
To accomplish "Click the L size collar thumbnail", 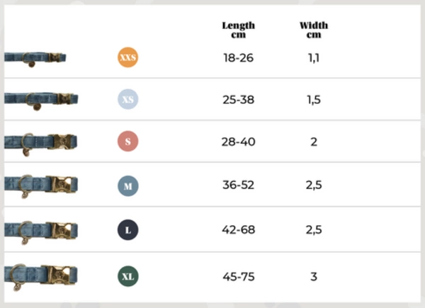I will [40, 230].
